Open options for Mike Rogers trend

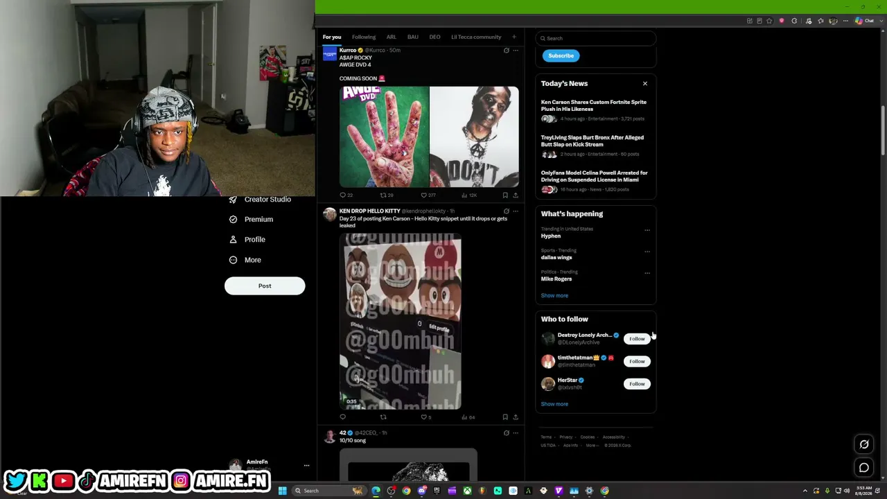pyautogui.click(x=647, y=273)
